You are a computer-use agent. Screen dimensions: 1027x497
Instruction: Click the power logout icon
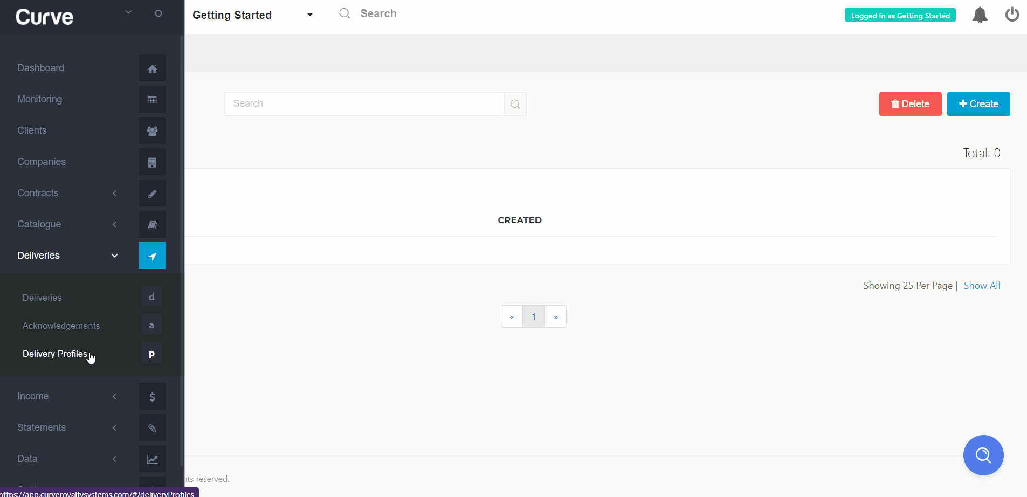coord(1012,14)
